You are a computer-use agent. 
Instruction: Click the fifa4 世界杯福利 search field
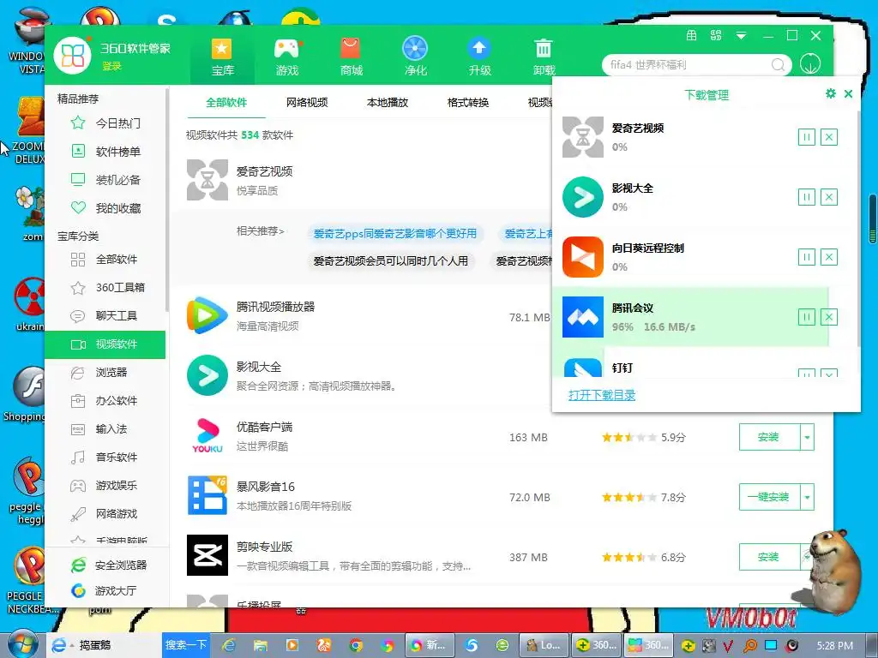689,65
